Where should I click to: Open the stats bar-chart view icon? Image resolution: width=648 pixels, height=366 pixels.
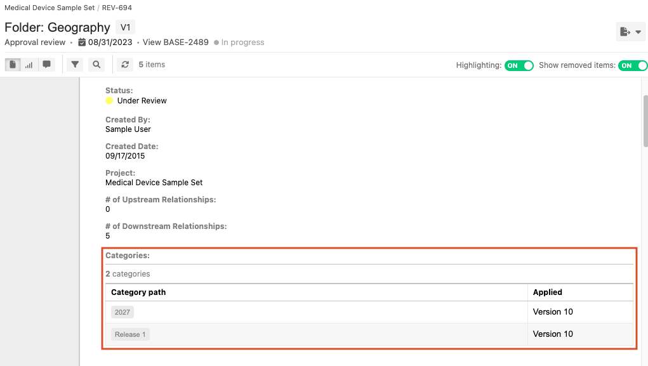pyautogui.click(x=29, y=65)
